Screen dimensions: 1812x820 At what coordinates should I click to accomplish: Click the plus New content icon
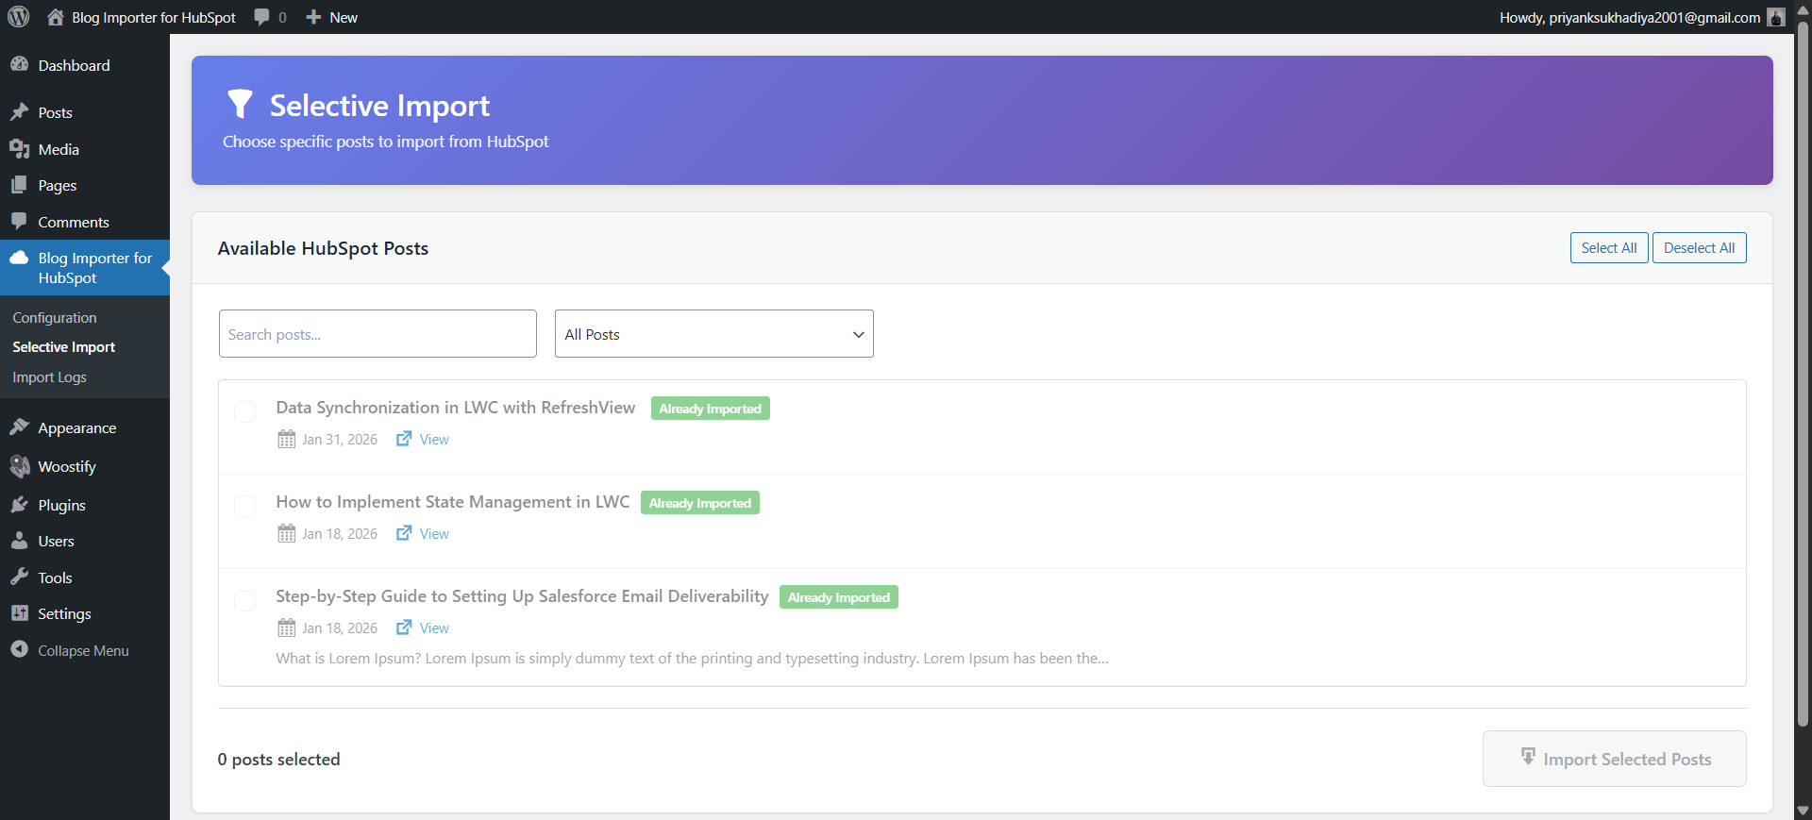pos(313,17)
